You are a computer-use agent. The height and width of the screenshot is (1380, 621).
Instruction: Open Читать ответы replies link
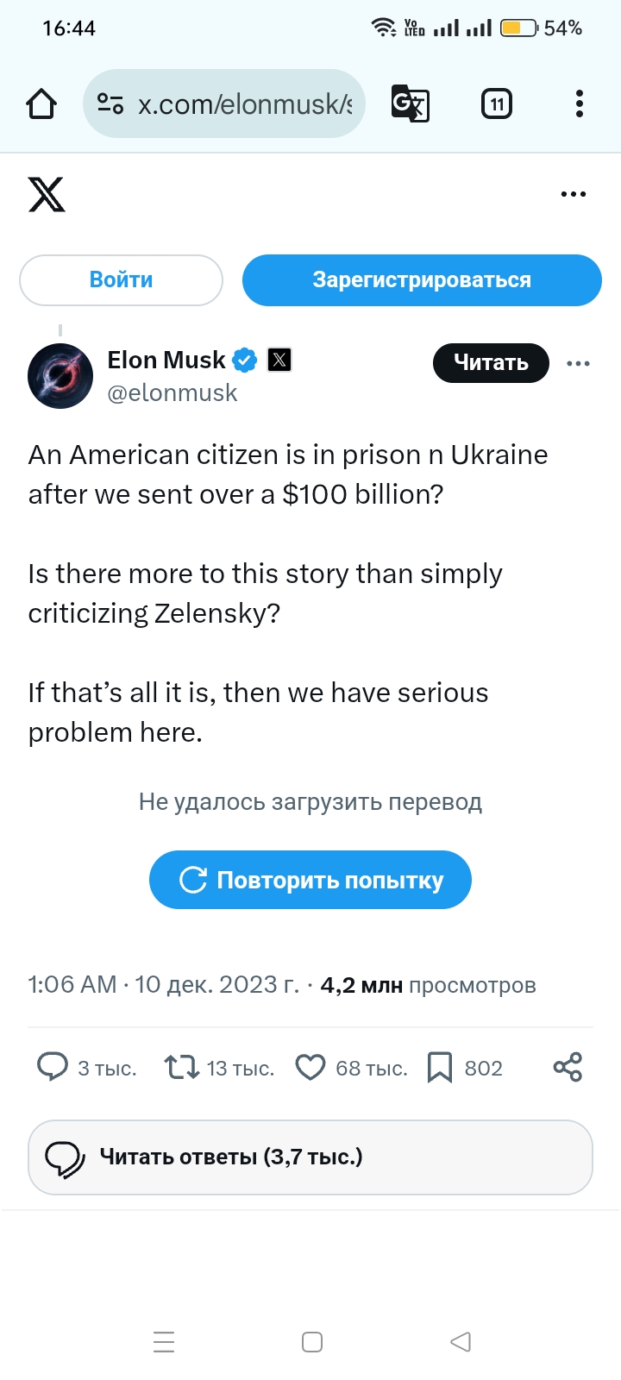310,1157
